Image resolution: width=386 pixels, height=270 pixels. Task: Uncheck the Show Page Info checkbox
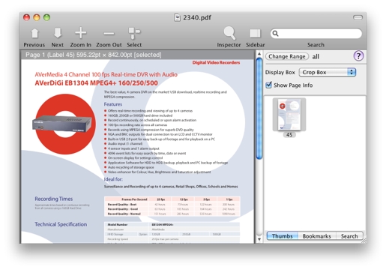coord(268,85)
